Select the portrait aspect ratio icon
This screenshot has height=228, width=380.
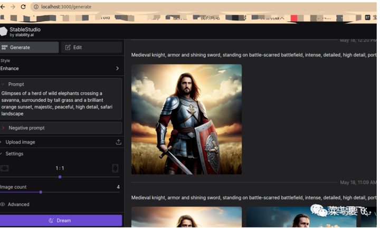(115, 168)
